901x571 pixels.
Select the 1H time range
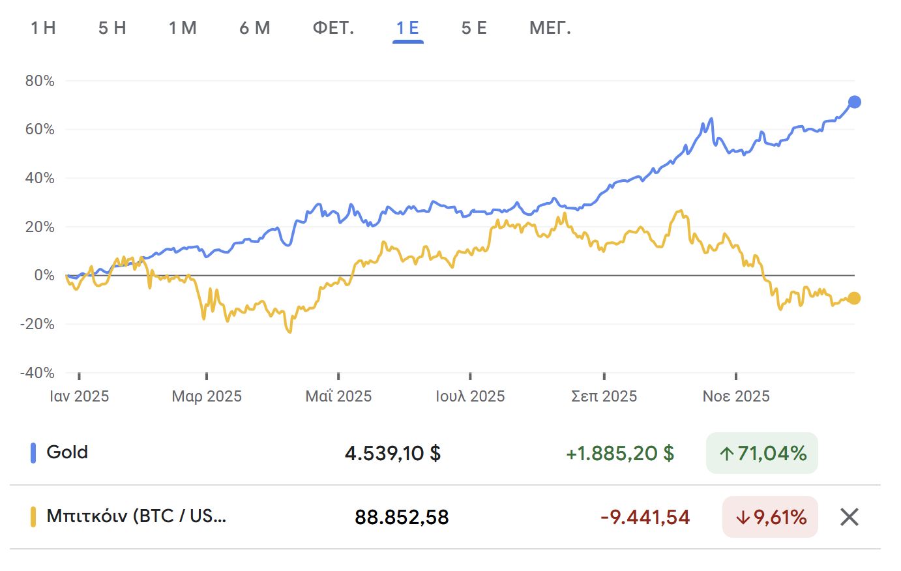click(x=43, y=28)
